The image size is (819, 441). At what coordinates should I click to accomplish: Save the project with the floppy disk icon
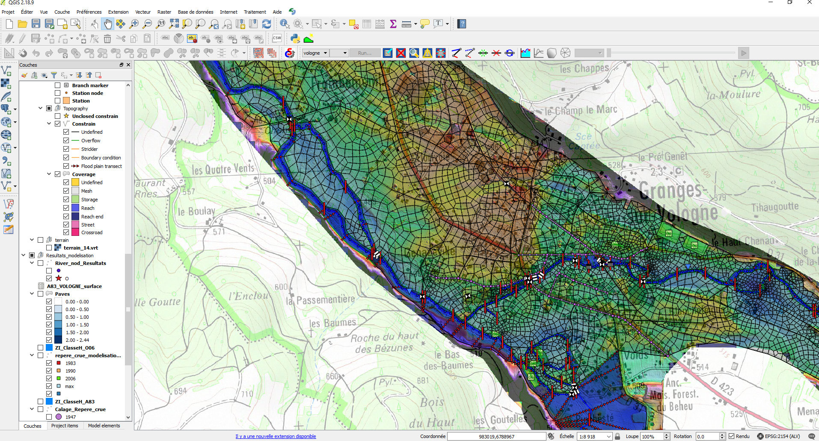tap(36, 24)
